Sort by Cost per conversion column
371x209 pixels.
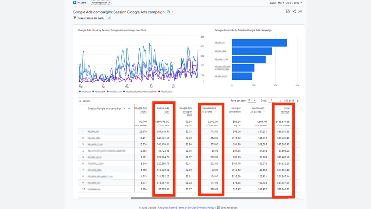(235, 110)
